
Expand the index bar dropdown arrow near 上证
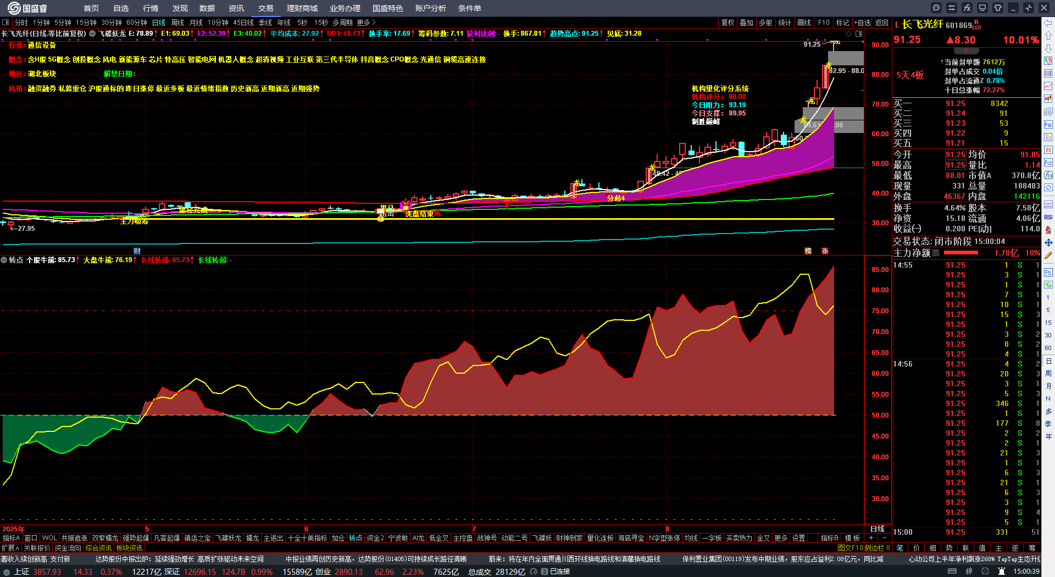(6, 572)
